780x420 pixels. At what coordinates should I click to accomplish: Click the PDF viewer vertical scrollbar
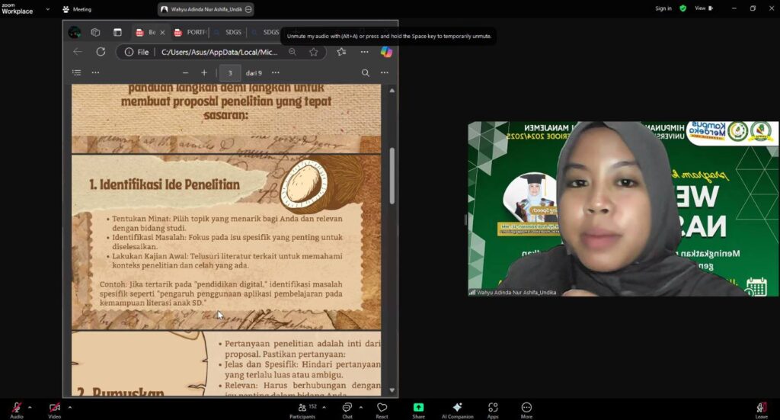pyautogui.click(x=392, y=175)
